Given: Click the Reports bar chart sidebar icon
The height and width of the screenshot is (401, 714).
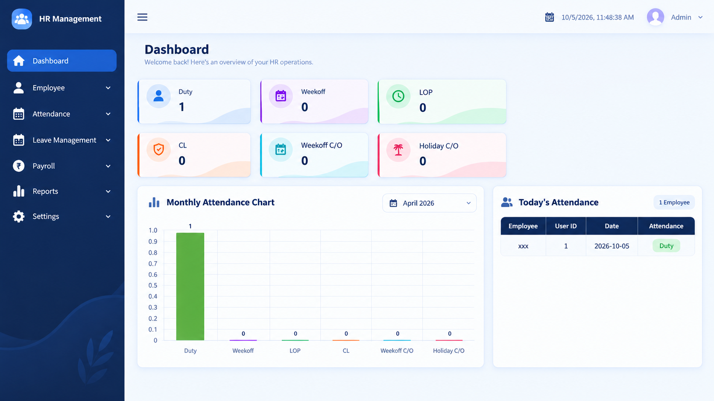Looking at the screenshot, I should click(18, 191).
